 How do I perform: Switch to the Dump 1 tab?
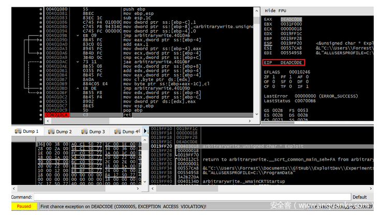point(27,132)
